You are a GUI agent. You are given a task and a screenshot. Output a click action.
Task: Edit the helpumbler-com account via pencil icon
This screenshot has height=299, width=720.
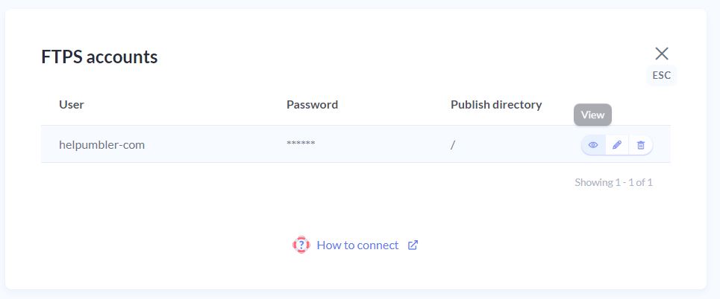coord(617,145)
